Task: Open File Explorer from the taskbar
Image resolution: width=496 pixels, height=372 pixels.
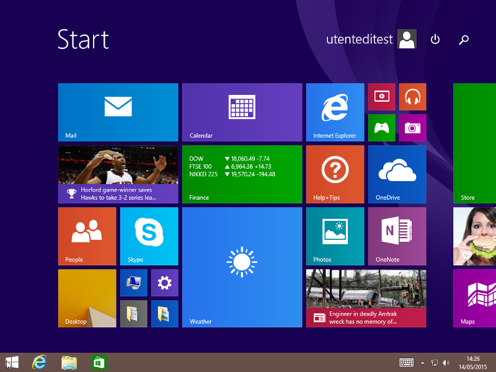Action: [x=69, y=362]
